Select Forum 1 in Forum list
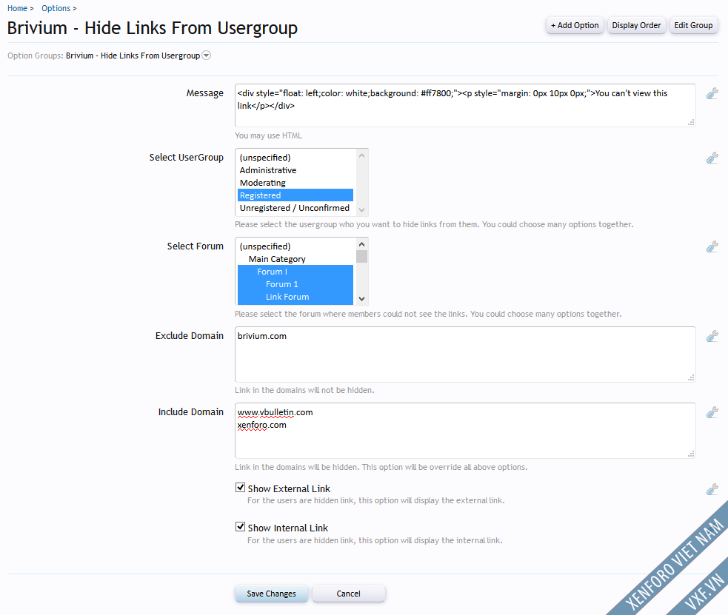The image size is (728, 615). pyautogui.click(x=295, y=284)
